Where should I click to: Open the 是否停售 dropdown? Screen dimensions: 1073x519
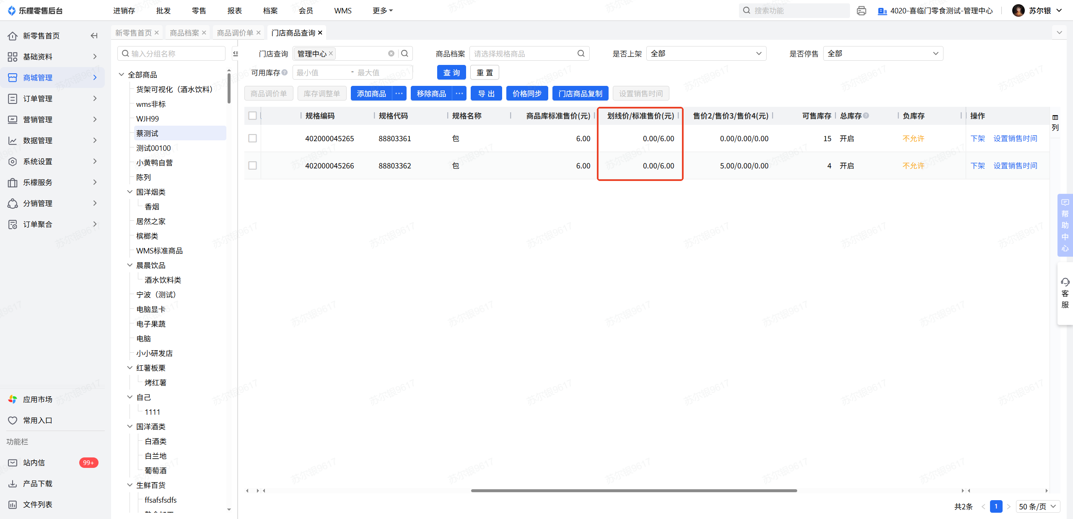point(883,54)
